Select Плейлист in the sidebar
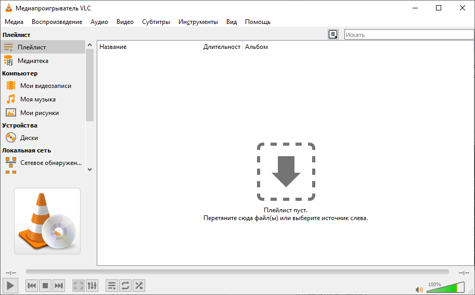 click(43, 47)
